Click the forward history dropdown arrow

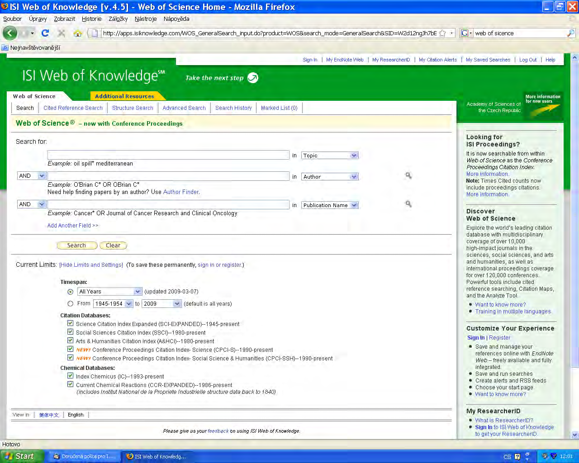click(x=32, y=33)
